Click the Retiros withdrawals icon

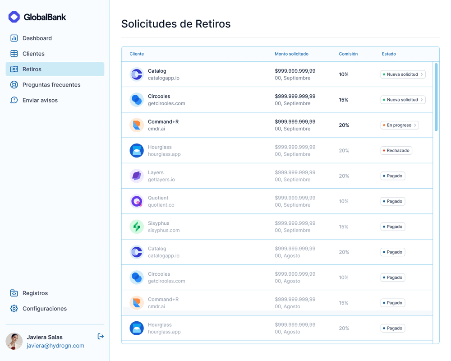[14, 69]
